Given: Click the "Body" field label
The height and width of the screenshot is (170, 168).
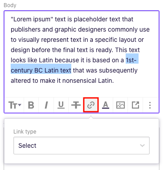Looking at the screenshot, I should coord(10,5).
